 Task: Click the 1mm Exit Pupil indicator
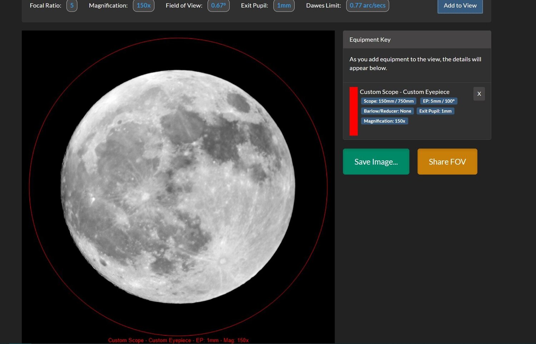pyautogui.click(x=284, y=5)
